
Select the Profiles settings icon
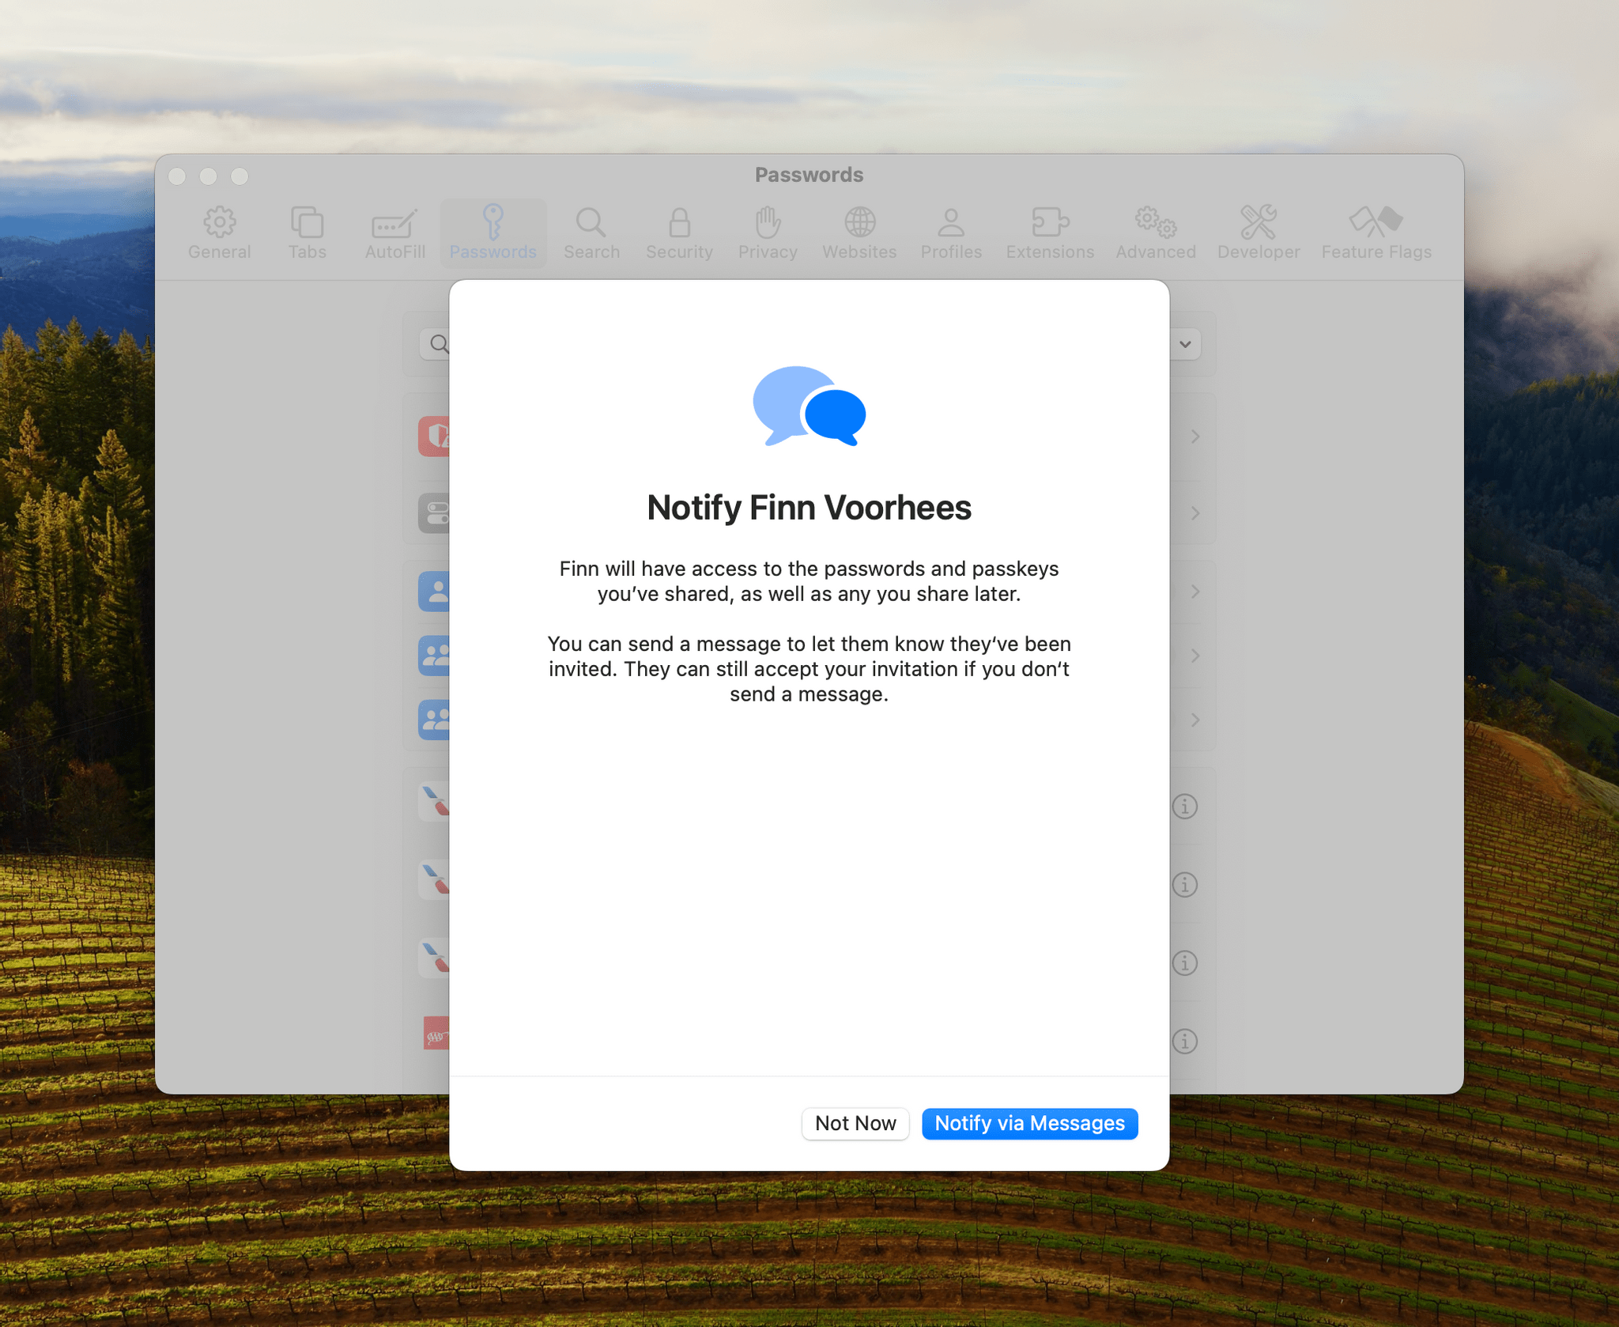(951, 230)
